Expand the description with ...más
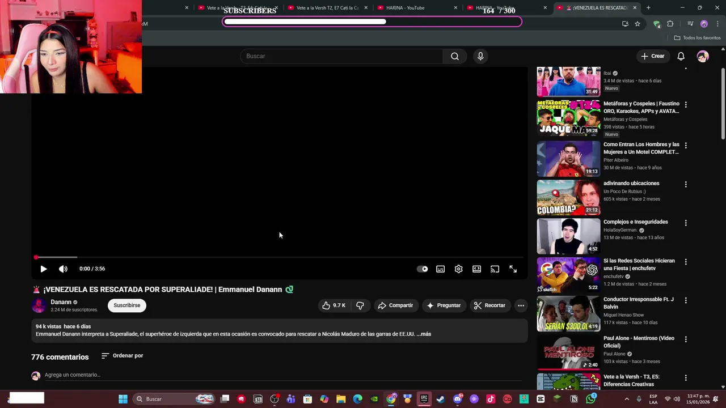Image resolution: width=726 pixels, height=408 pixels. point(424,334)
